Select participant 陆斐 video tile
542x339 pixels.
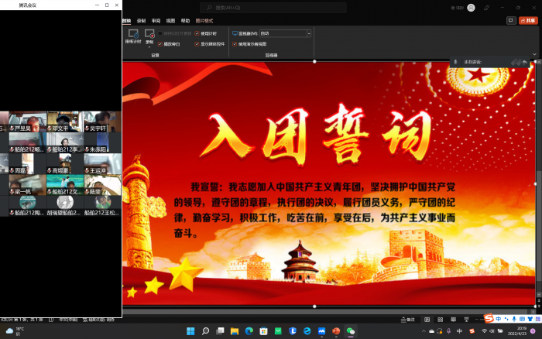click(x=102, y=185)
